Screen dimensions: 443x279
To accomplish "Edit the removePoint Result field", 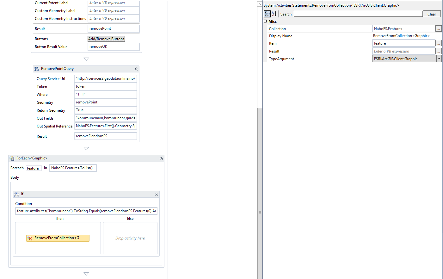I will point(114,28).
